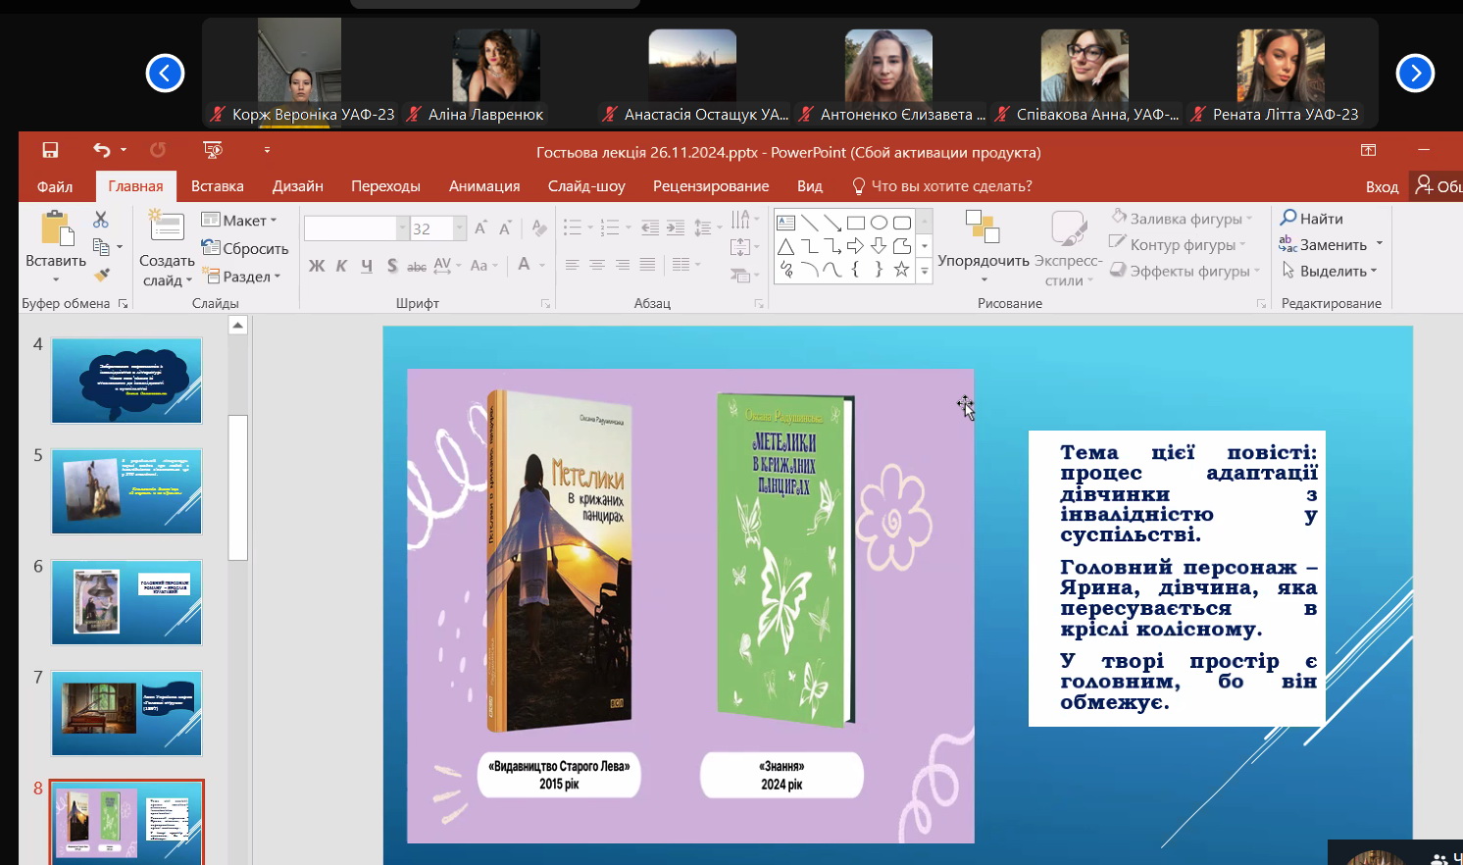Open character spacing AV dropdown

click(x=447, y=265)
